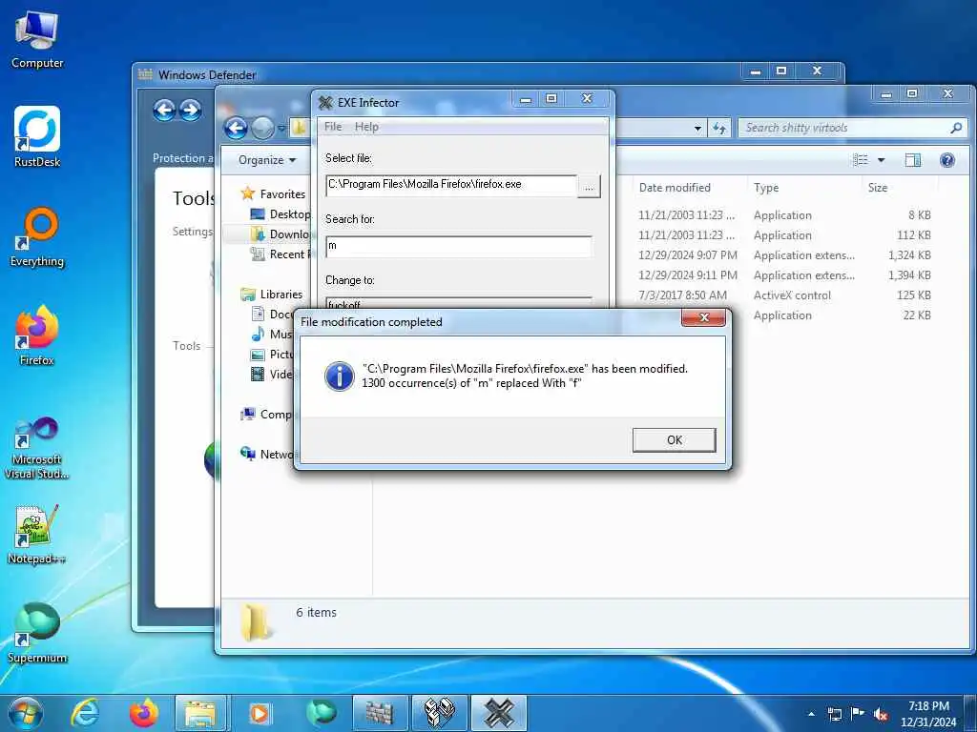Open the Supermium desktop shortcut
This screenshot has width=977, height=732.
click(x=37, y=633)
